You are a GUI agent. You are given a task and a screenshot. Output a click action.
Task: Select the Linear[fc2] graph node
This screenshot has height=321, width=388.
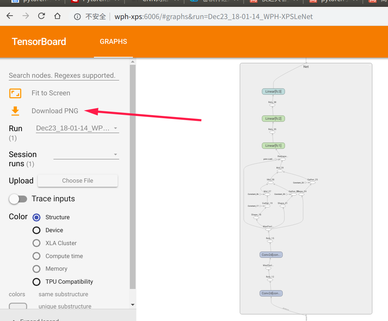pyautogui.click(x=273, y=119)
